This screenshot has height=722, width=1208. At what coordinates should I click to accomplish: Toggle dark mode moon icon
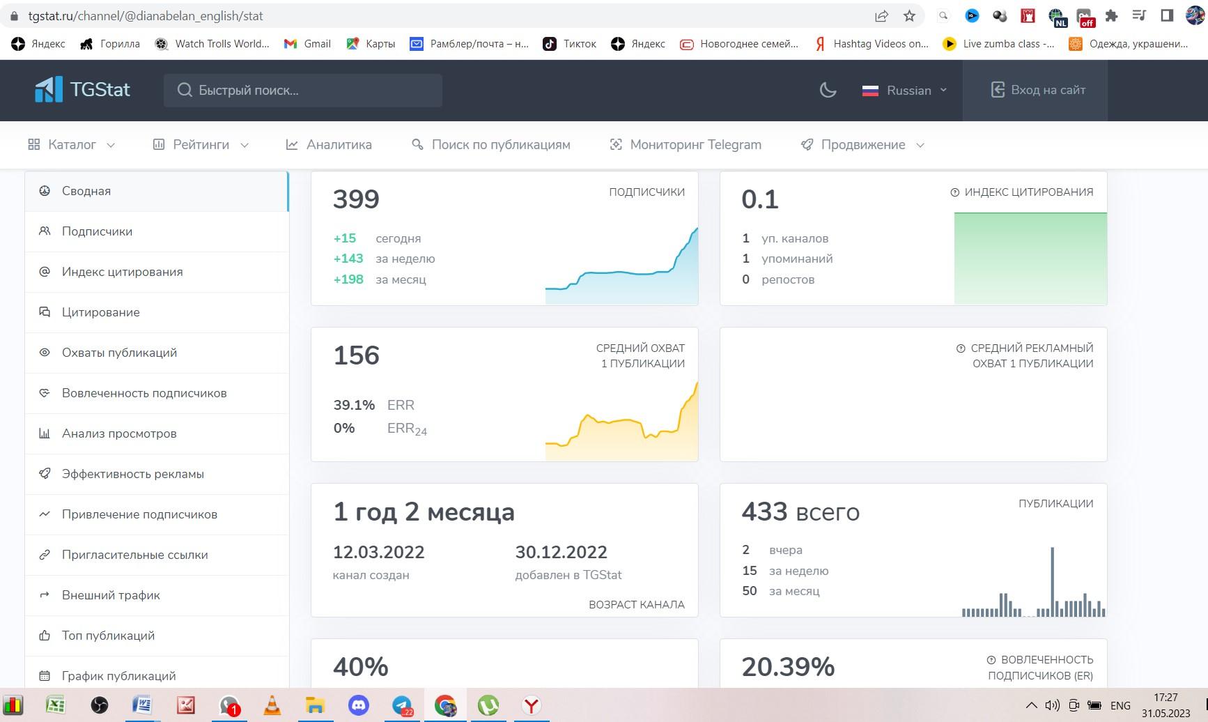point(828,90)
